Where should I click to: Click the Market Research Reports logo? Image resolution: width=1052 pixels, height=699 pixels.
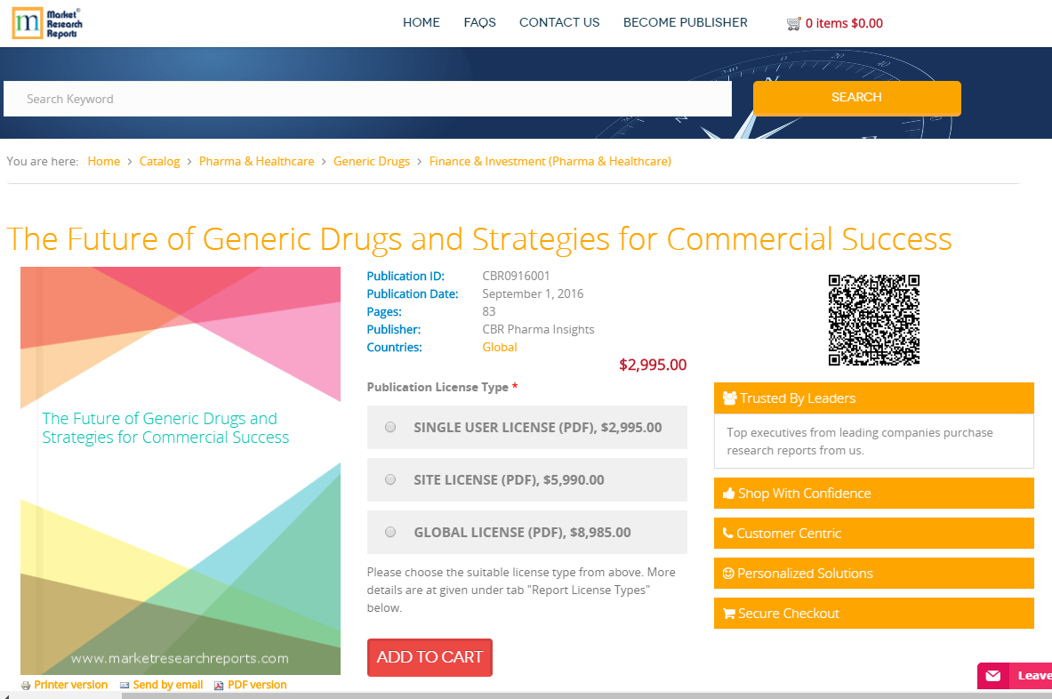coord(45,22)
